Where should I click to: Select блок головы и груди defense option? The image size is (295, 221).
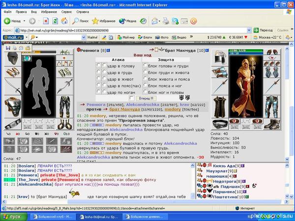tap(145, 65)
